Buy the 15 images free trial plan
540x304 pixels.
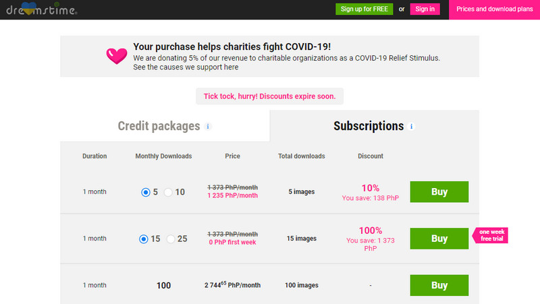pyautogui.click(x=439, y=238)
